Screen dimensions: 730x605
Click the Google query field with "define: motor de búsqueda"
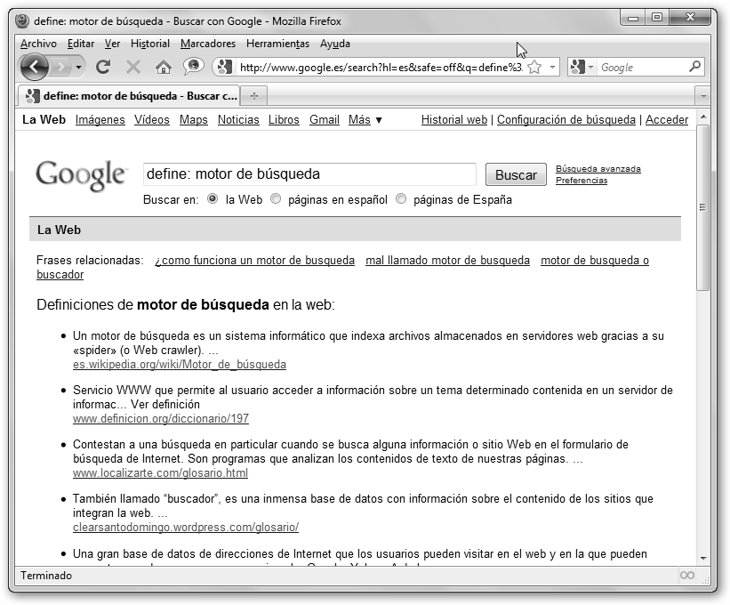(x=309, y=174)
